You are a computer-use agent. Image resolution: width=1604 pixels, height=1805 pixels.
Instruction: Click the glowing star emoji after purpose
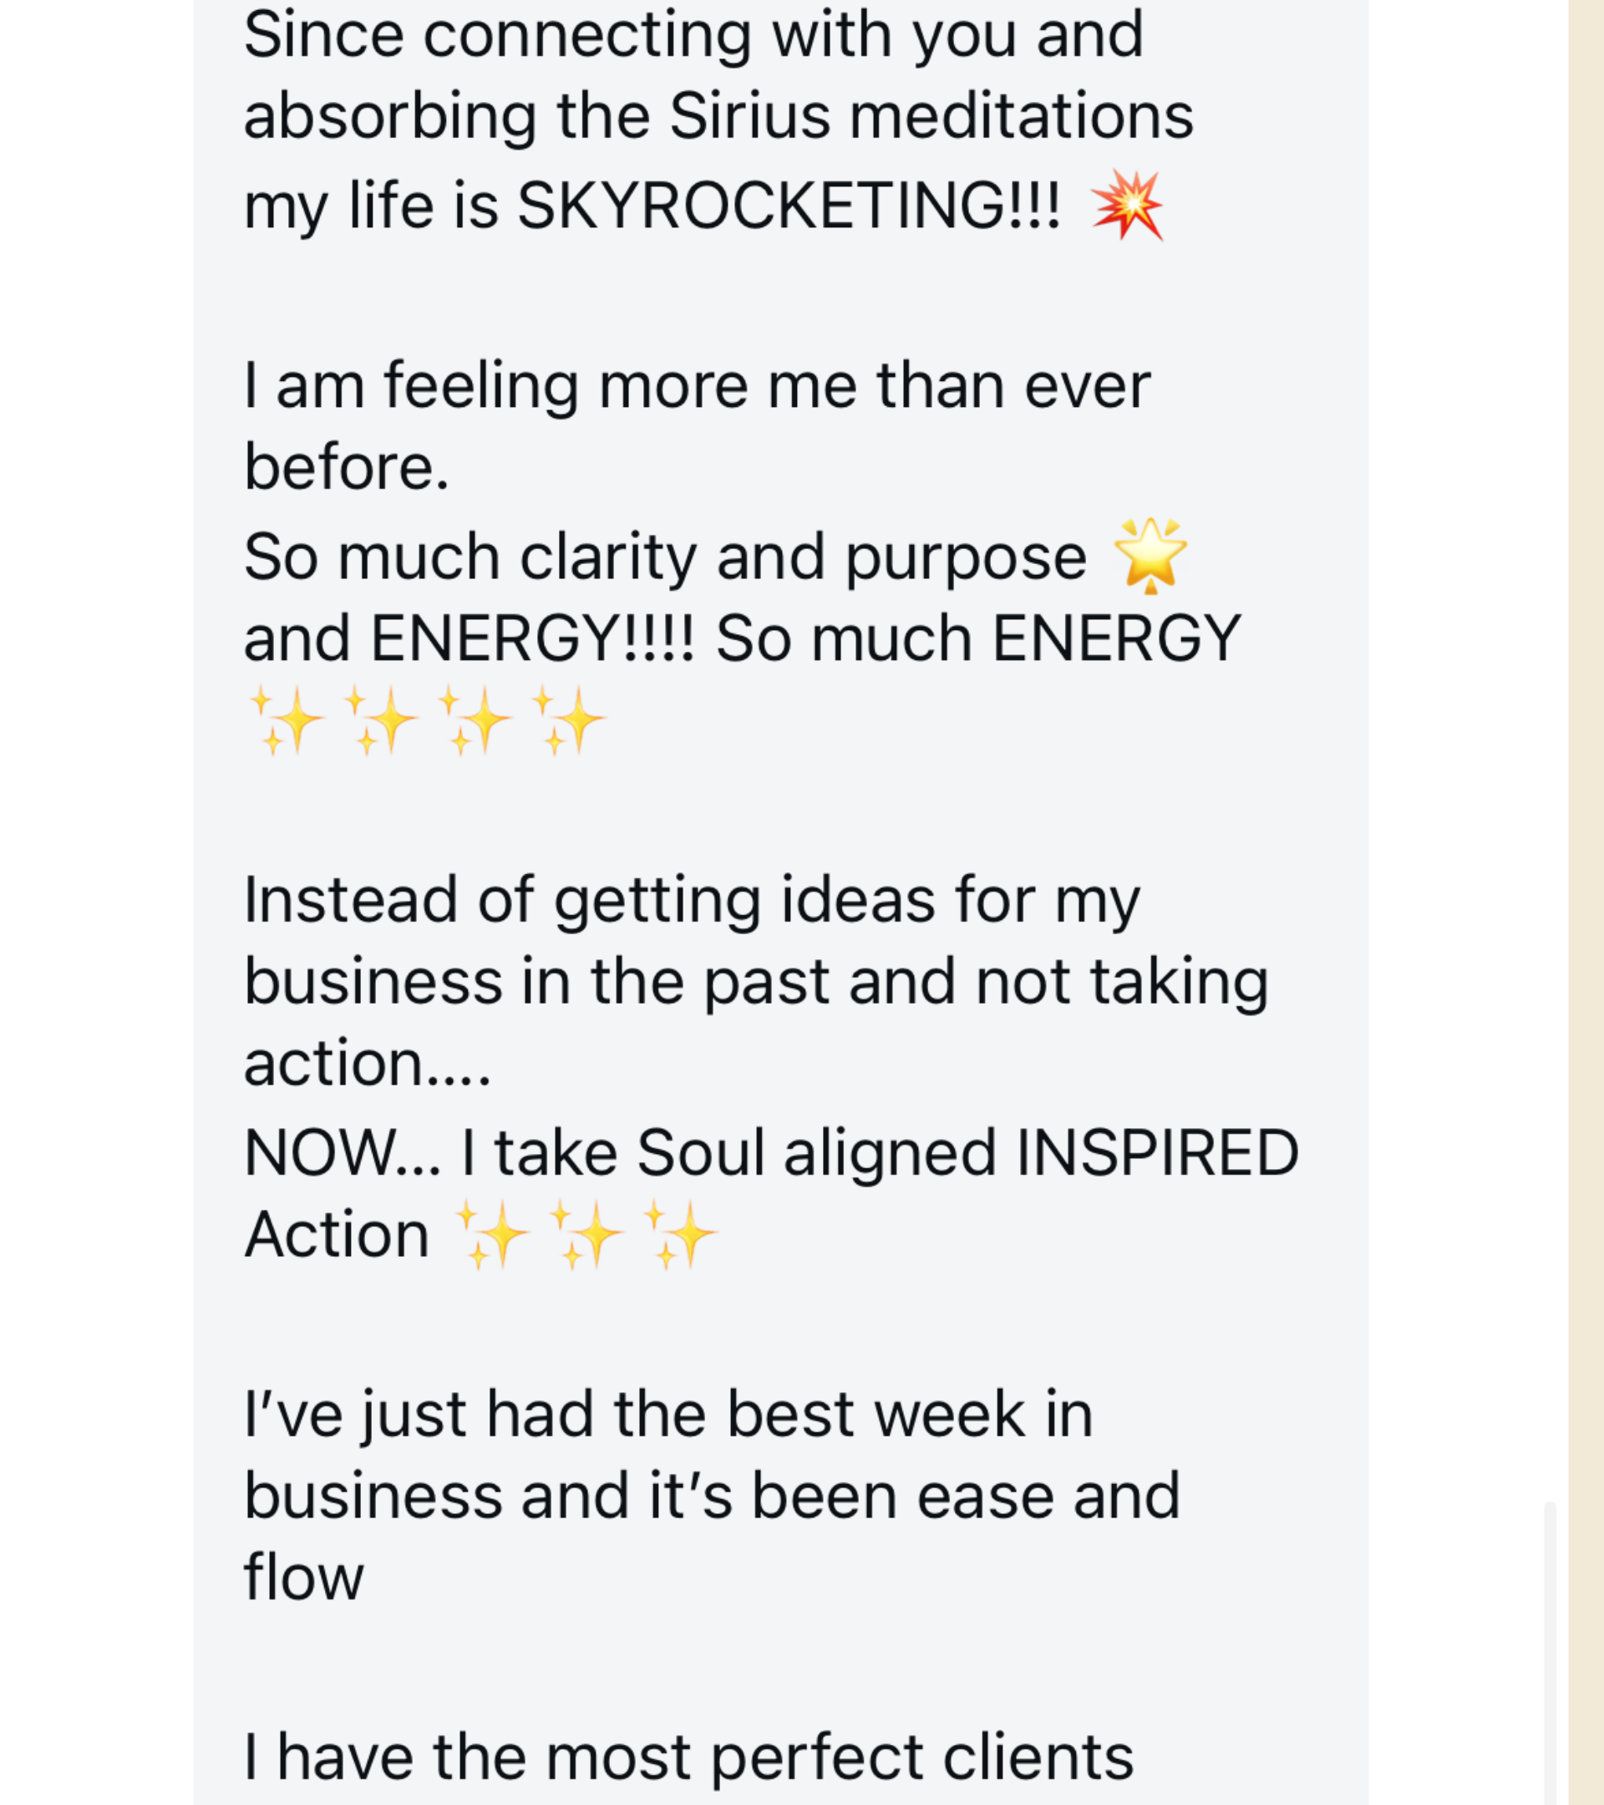click(x=1150, y=556)
